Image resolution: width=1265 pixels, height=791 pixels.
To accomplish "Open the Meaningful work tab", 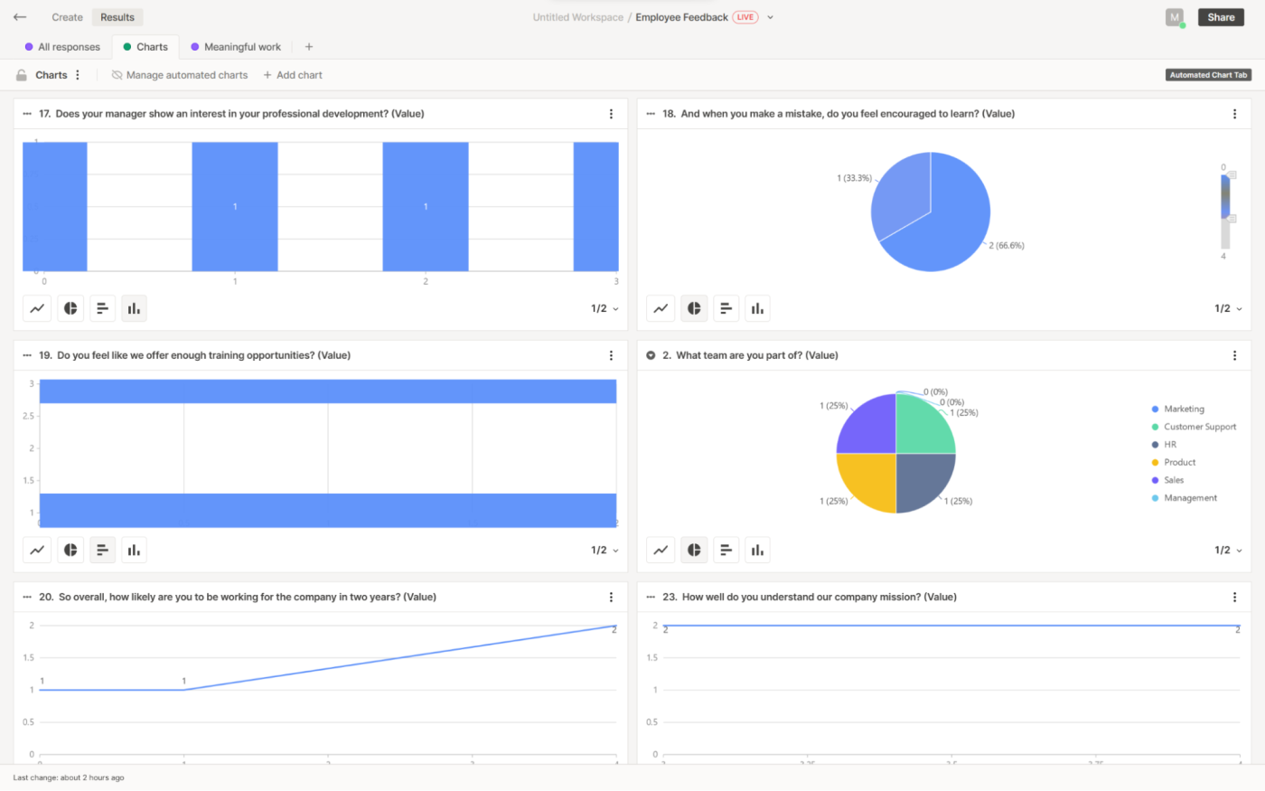I will 236,47.
